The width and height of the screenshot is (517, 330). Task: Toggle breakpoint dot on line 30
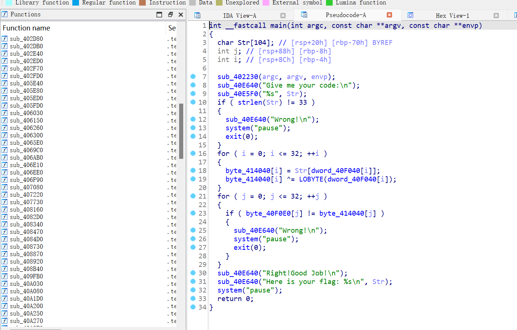coord(193,273)
